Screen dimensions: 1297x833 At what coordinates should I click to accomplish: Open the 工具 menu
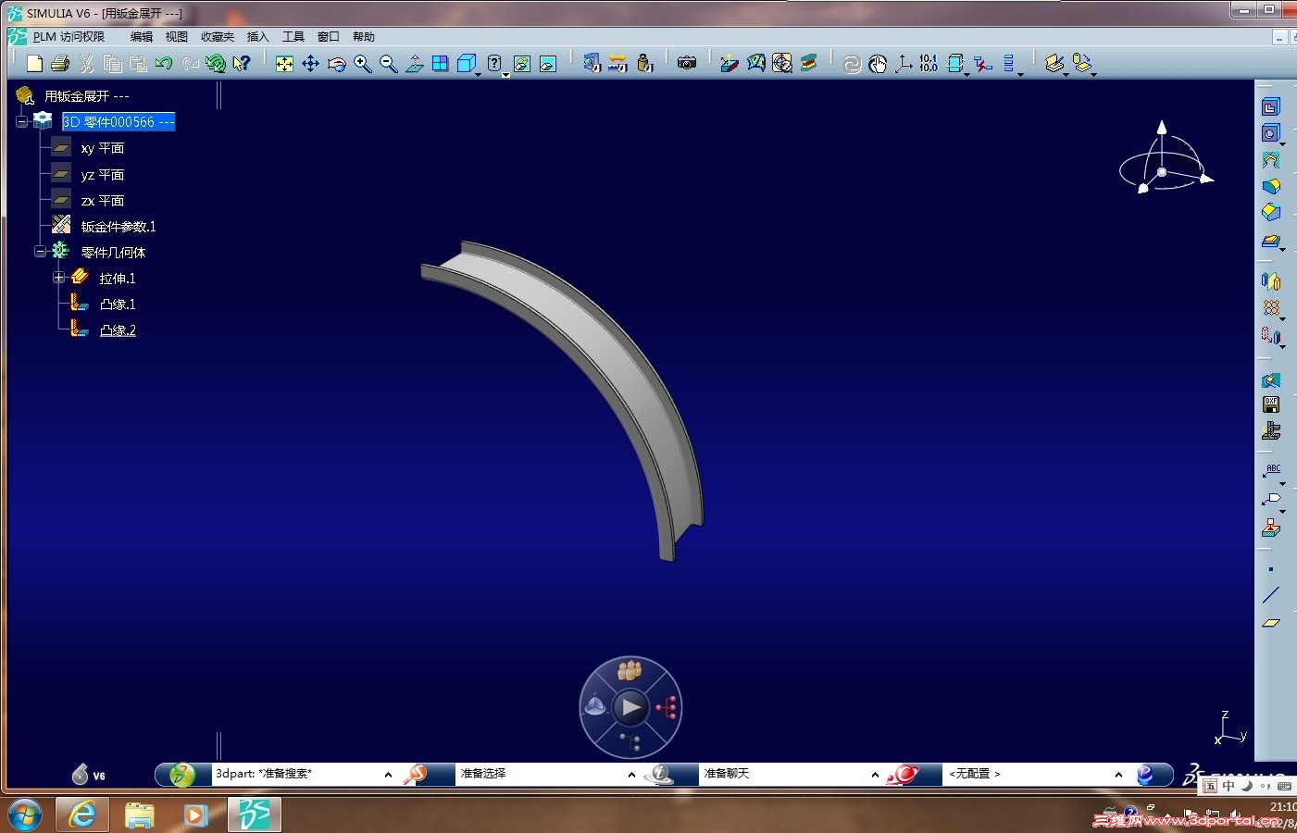293,37
